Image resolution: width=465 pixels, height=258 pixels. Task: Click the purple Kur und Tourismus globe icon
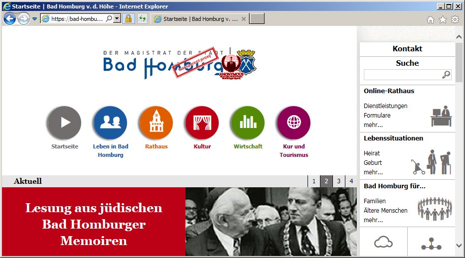click(294, 123)
